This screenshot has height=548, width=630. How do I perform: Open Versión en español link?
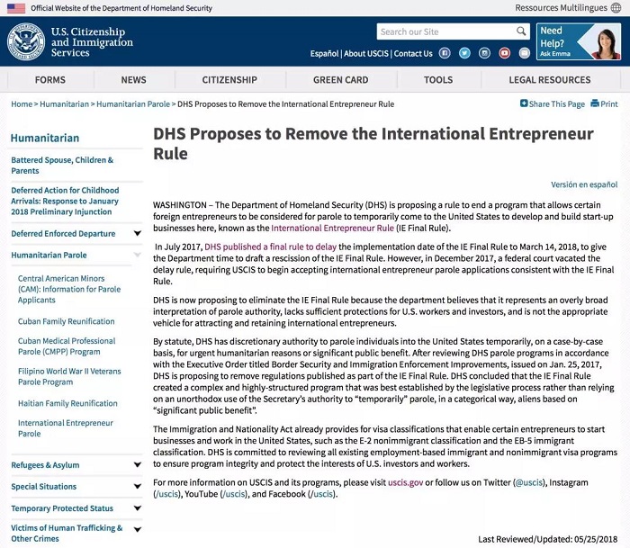tap(584, 184)
